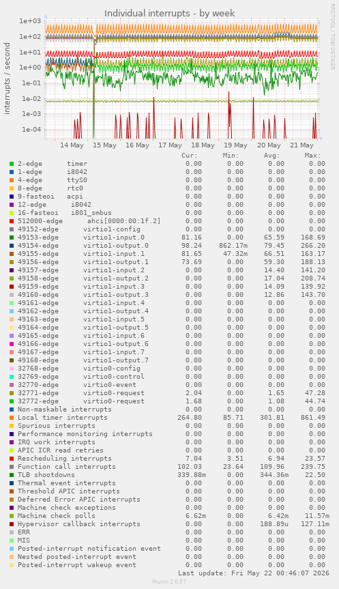Screen dimensions: 339x589
Task: Click the 1e+03 y-axis tick label
Action: coord(30,21)
